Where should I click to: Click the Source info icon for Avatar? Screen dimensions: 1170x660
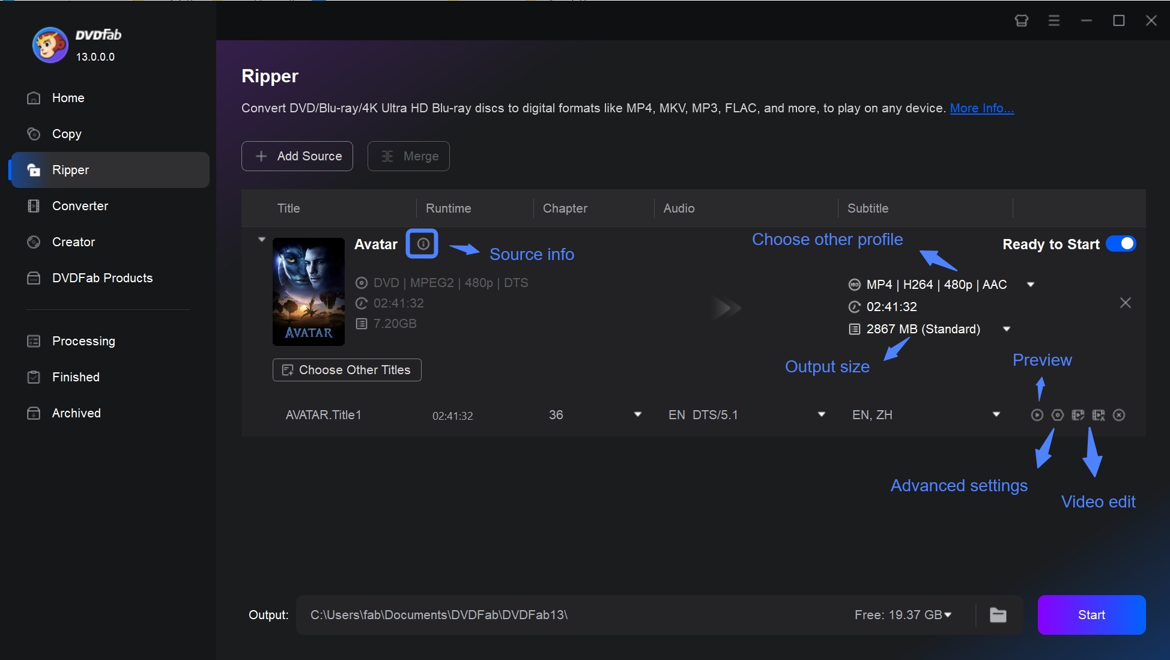[x=421, y=244]
